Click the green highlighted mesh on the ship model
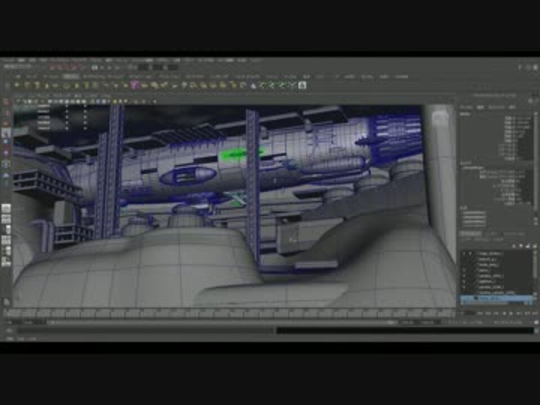 tap(241, 153)
